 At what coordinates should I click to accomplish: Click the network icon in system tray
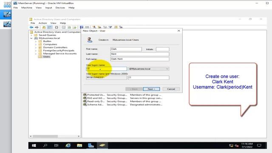pos(231,145)
